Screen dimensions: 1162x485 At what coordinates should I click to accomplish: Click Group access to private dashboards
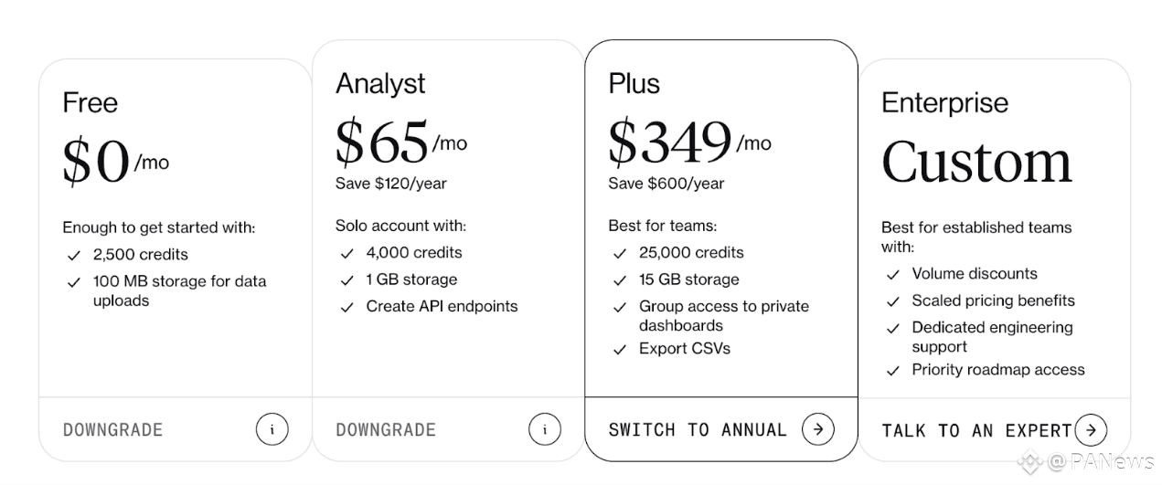[723, 316]
